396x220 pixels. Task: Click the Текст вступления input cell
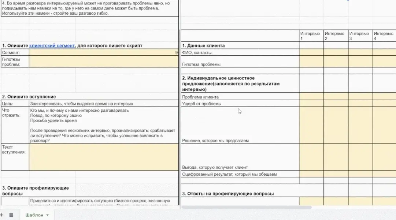coord(104,157)
